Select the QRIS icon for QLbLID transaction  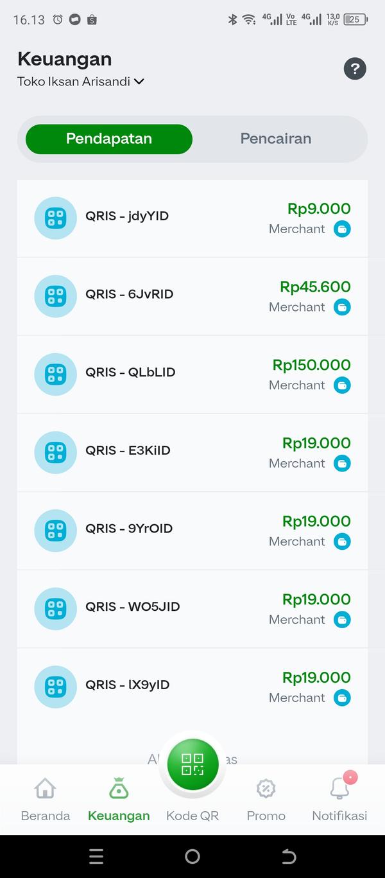point(55,374)
